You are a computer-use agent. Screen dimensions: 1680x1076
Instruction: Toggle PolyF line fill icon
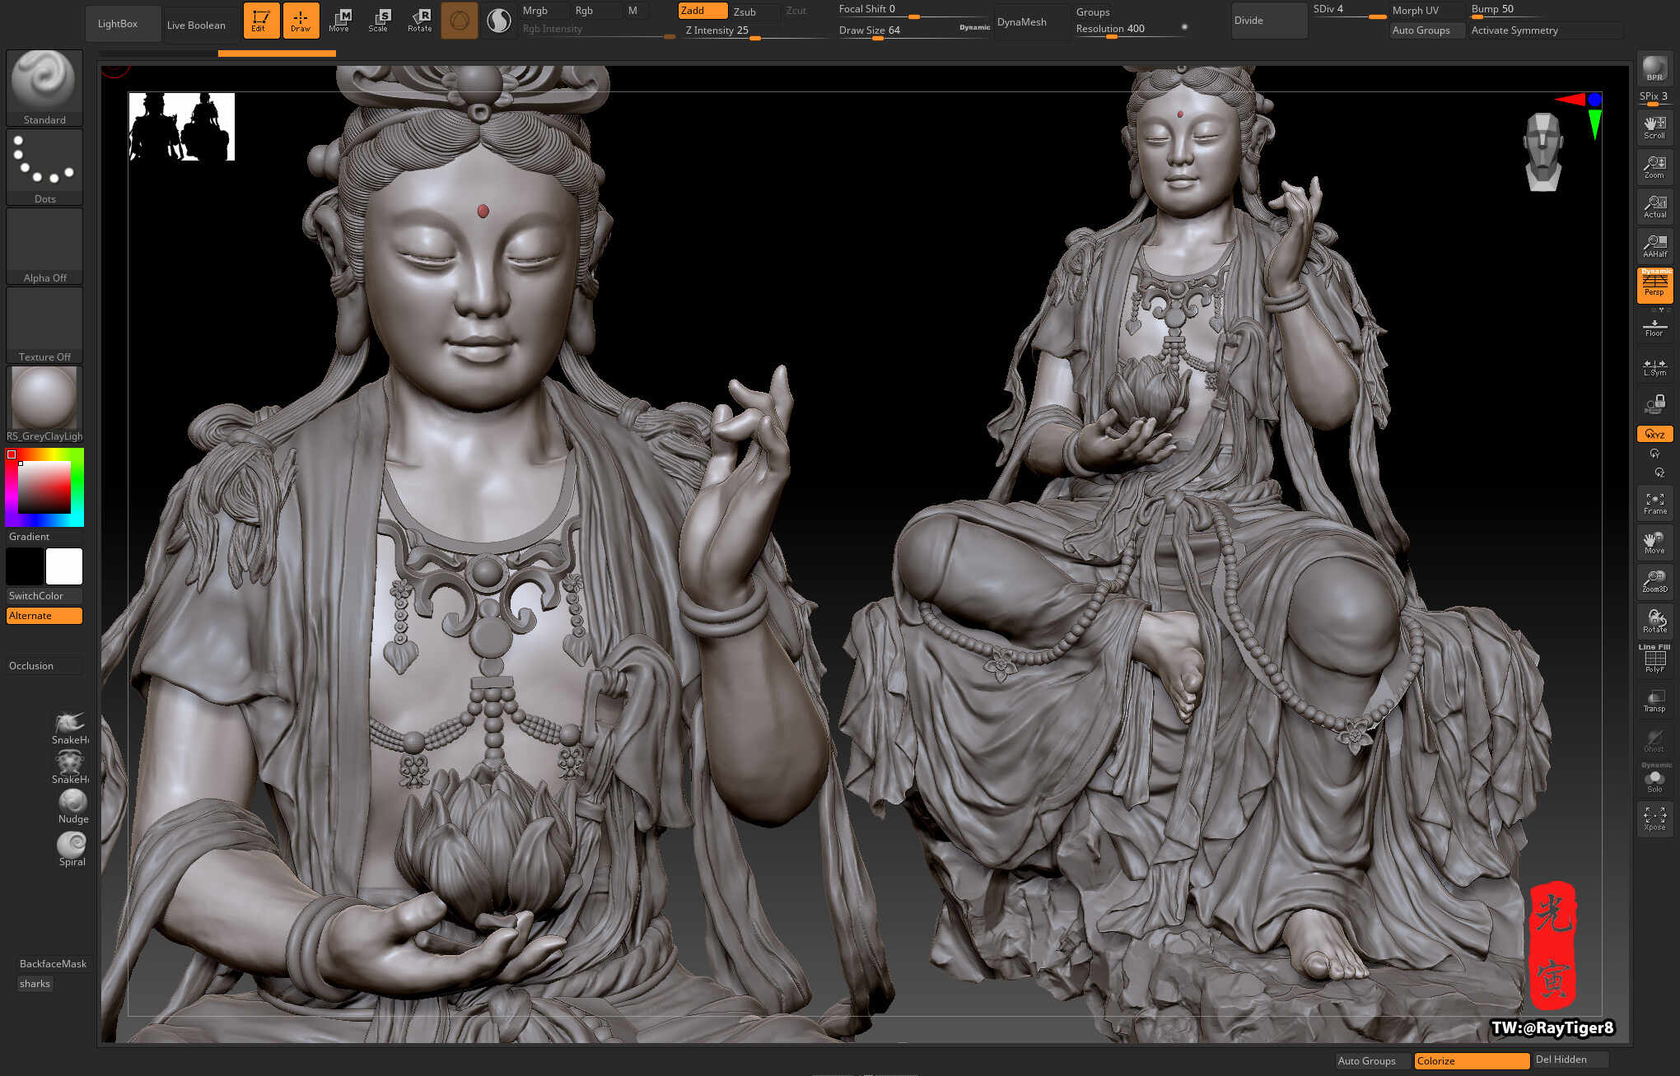(1654, 660)
